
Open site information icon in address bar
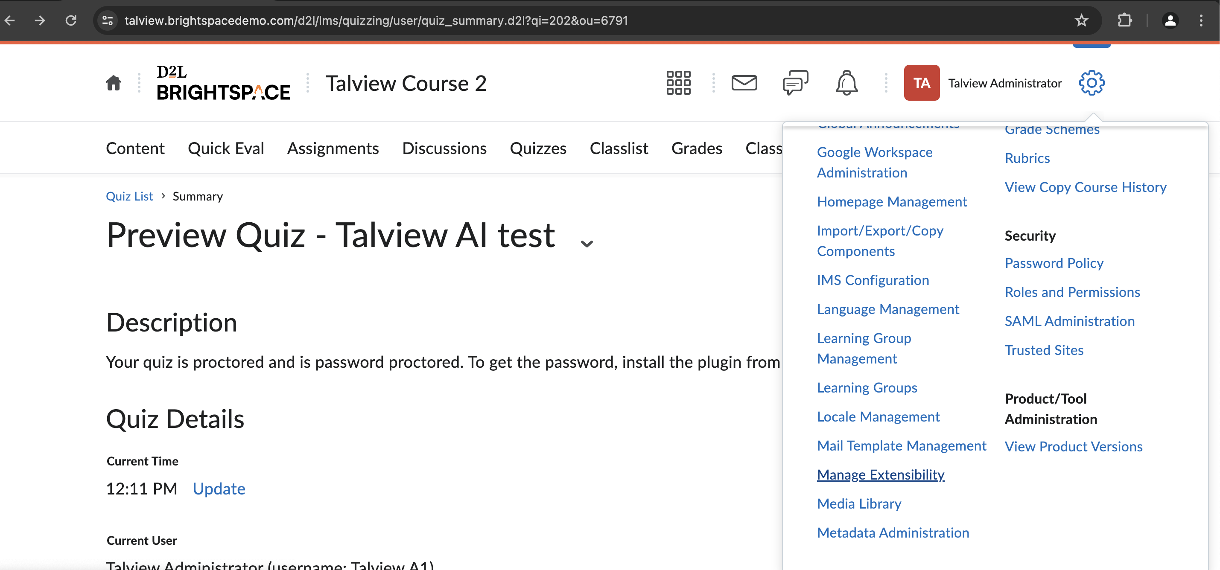(x=108, y=20)
